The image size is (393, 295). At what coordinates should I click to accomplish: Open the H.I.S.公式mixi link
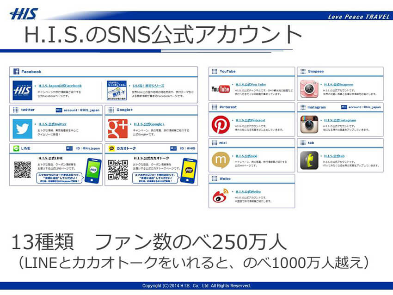click(x=246, y=156)
